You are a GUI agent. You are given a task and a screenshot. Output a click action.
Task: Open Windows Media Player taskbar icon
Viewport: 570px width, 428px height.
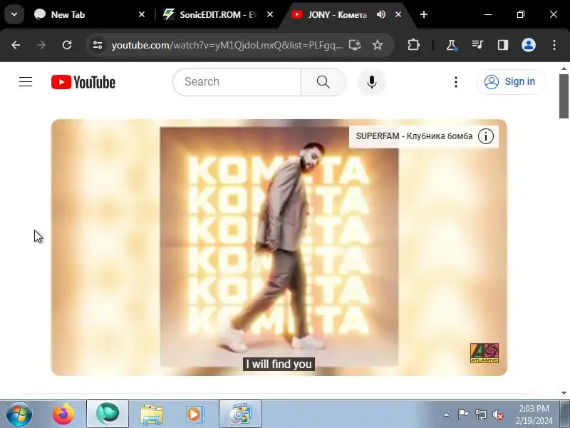[195, 414]
